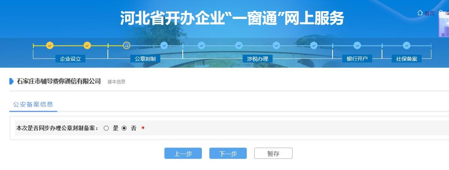Image resolution: width=449 pixels, height=170 pixels.
Task: Click the current dotted step circle in 公章刻制
Action: pos(127,45)
